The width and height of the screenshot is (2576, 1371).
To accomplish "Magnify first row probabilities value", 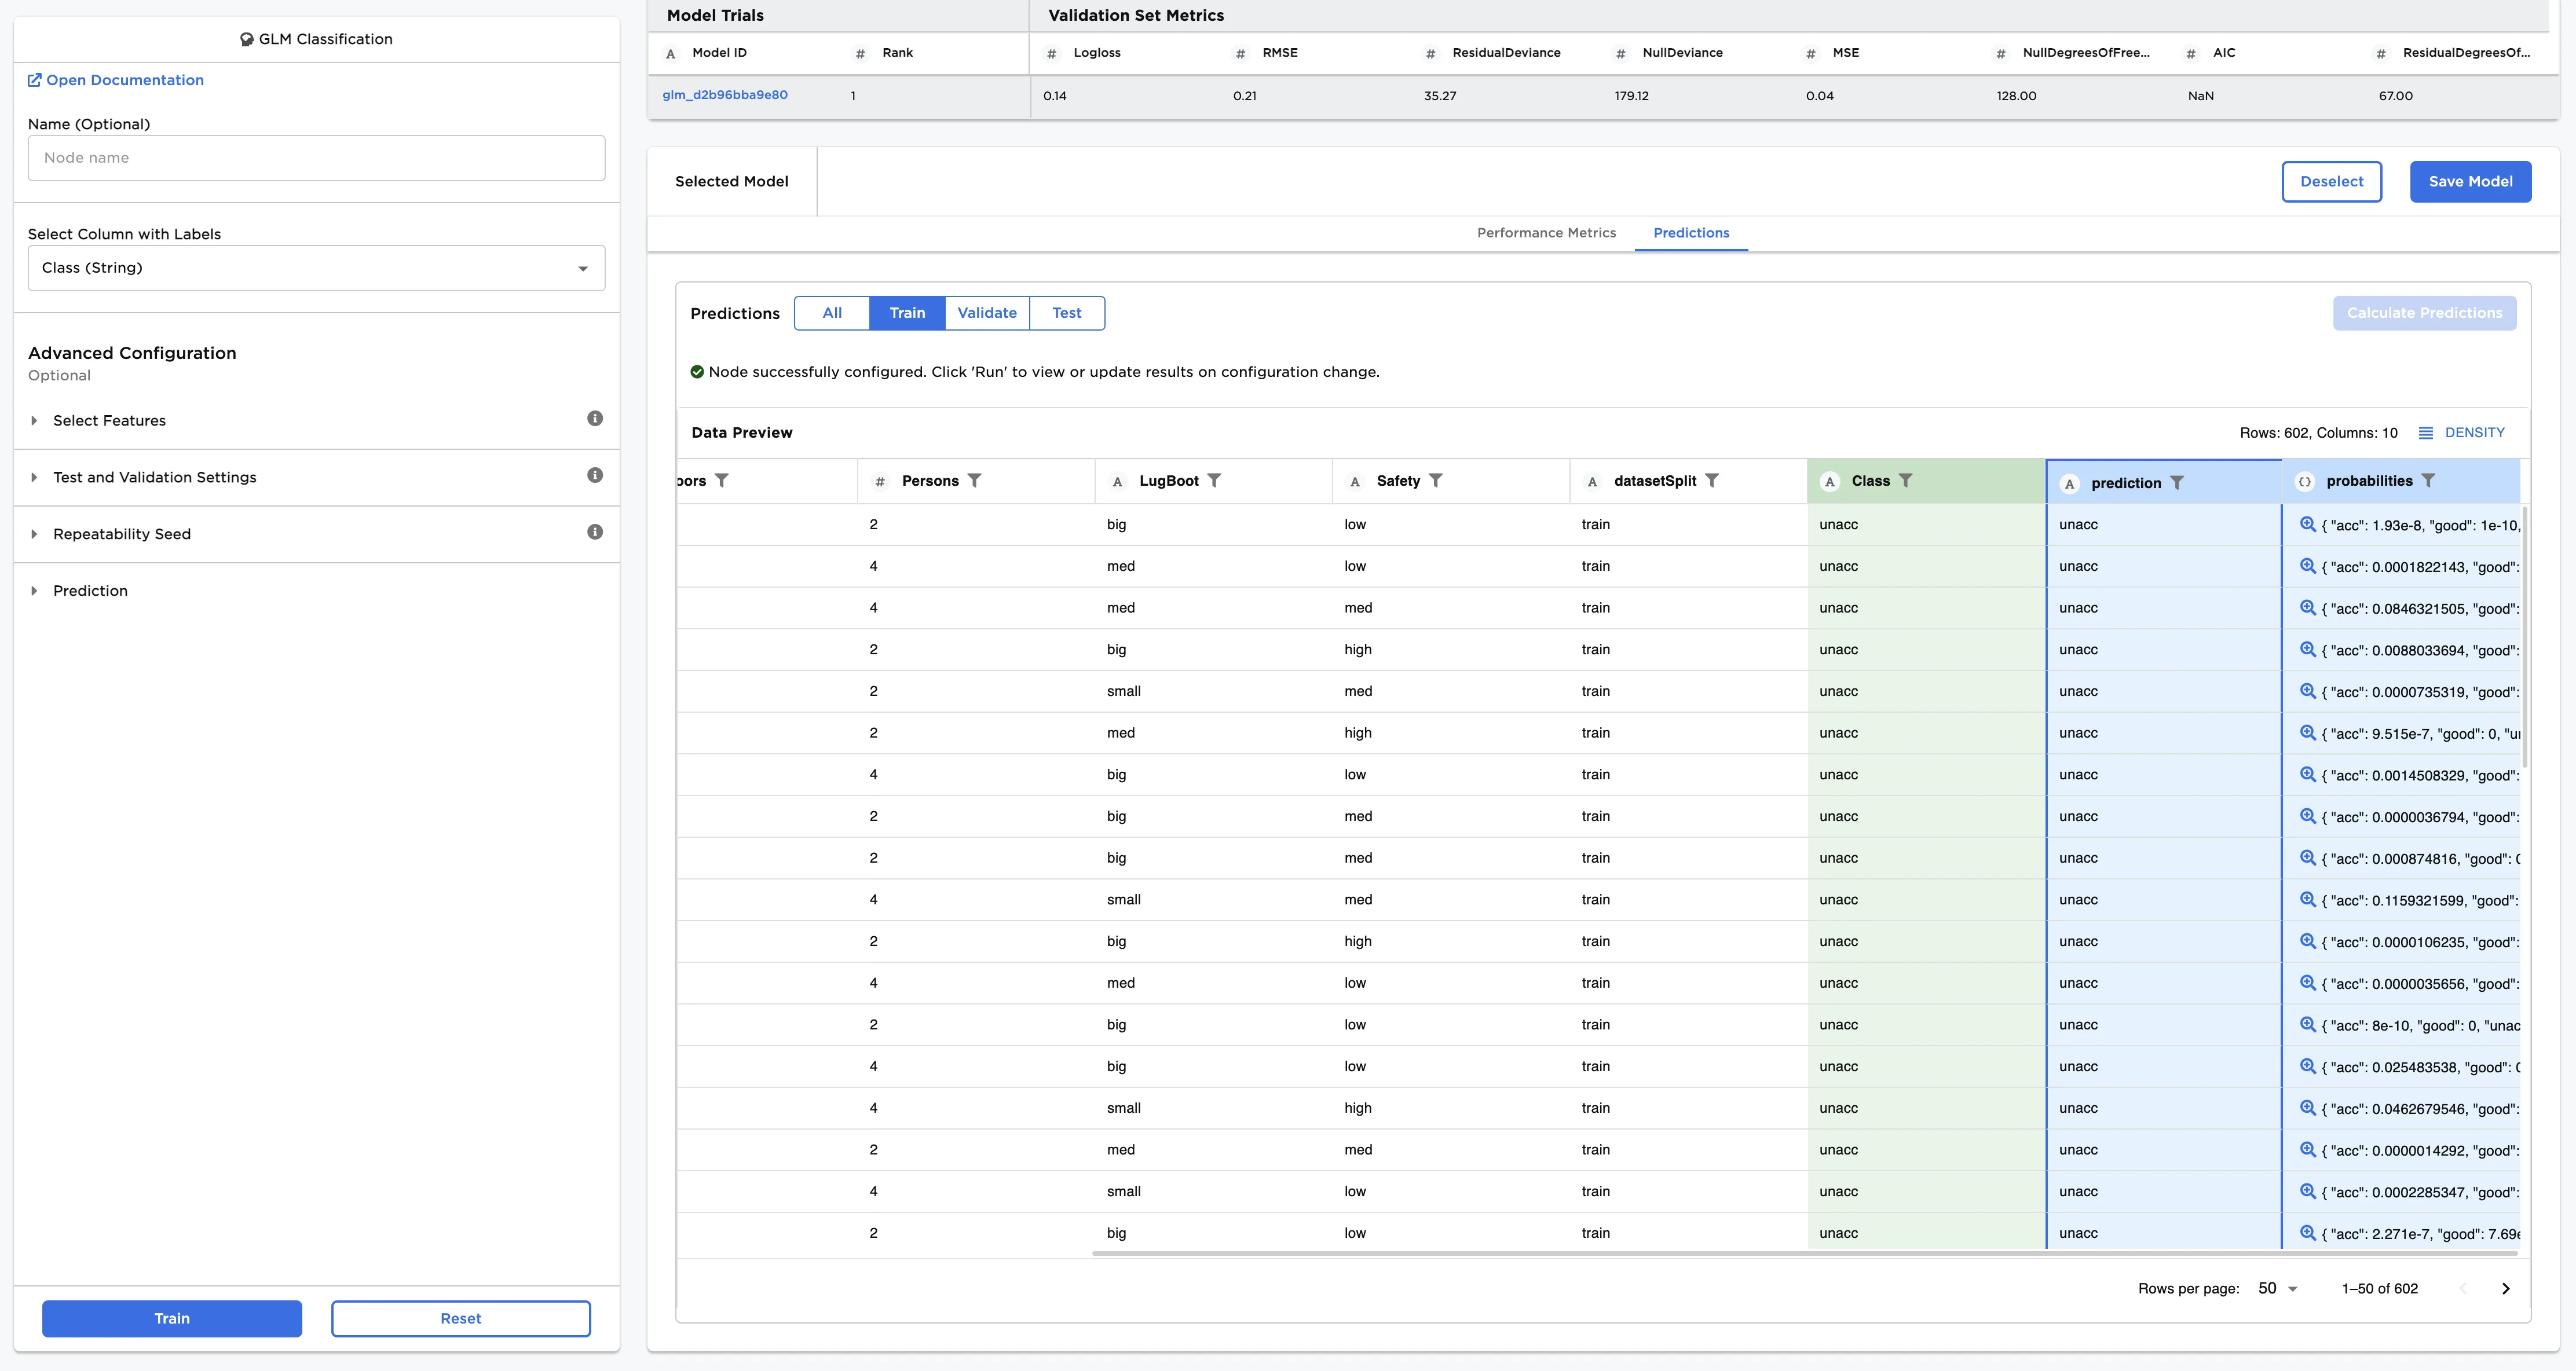I will (x=2308, y=524).
